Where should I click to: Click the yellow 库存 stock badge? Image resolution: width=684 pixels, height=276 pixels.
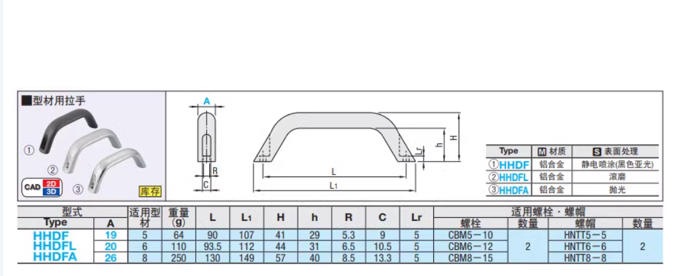point(150,191)
